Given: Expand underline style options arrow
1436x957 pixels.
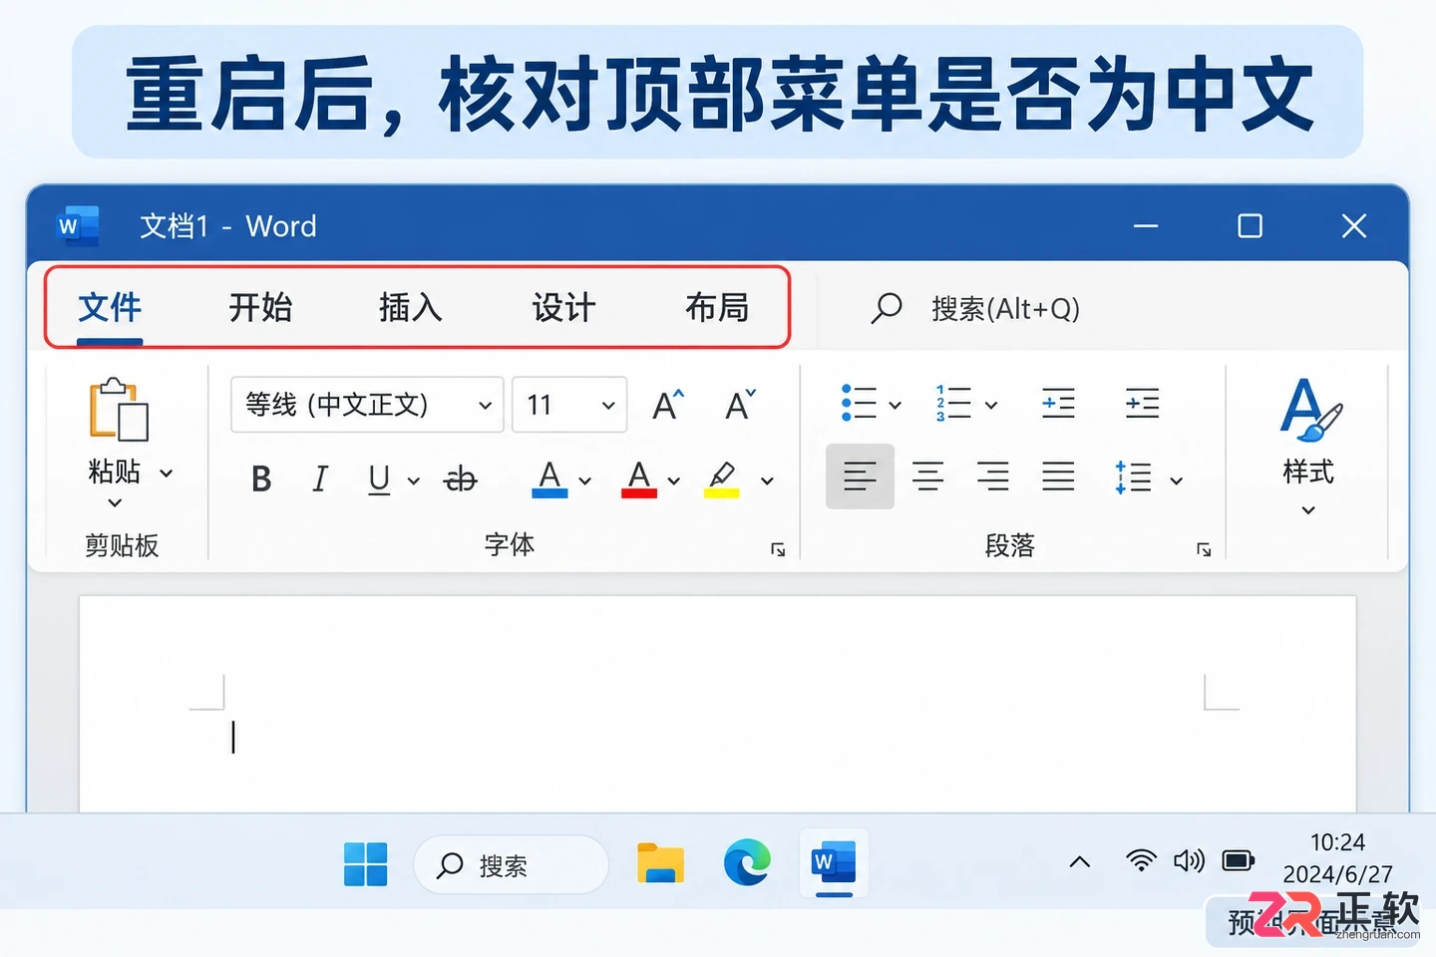Looking at the screenshot, I should tap(414, 481).
